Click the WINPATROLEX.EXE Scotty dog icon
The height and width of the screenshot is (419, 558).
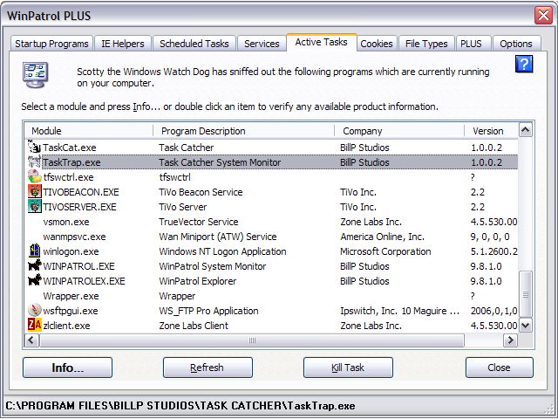pos(34,281)
